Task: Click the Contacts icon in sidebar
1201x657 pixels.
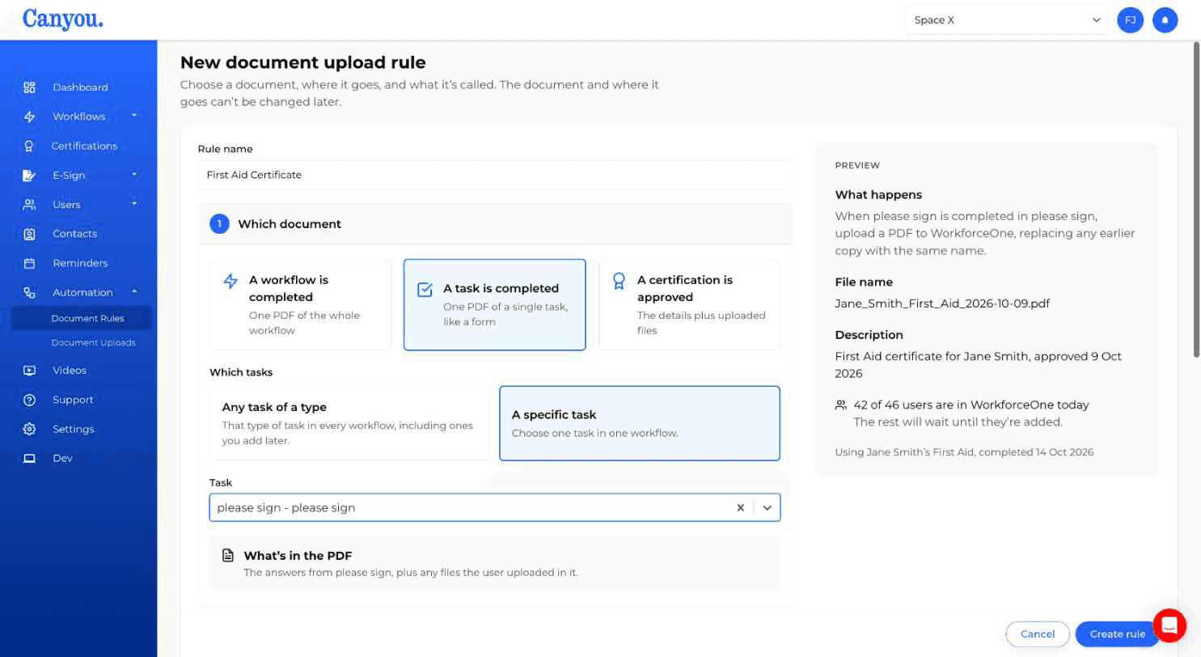Action: (29, 234)
